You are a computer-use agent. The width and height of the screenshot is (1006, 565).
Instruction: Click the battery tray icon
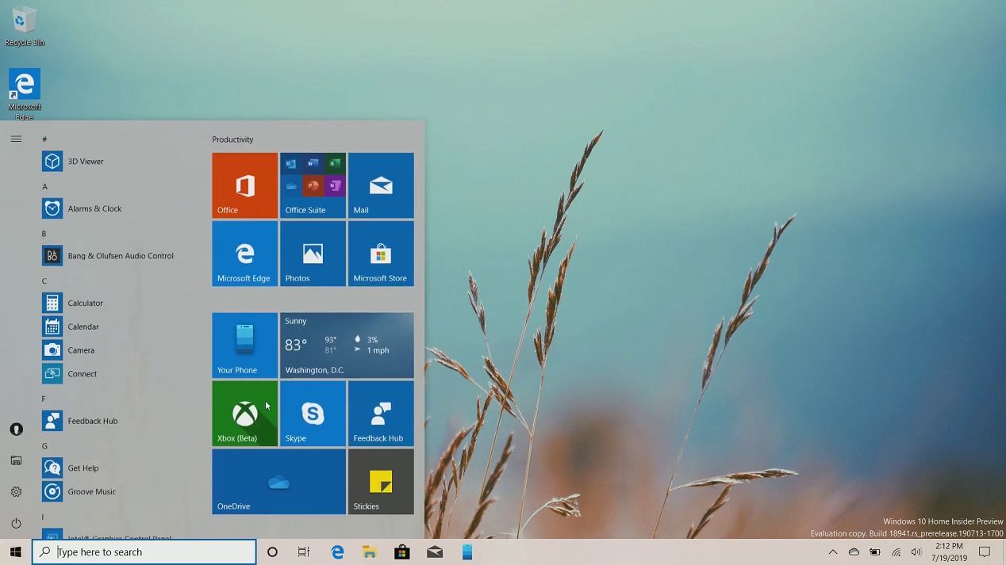pyautogui.click(x=875, y=552)
